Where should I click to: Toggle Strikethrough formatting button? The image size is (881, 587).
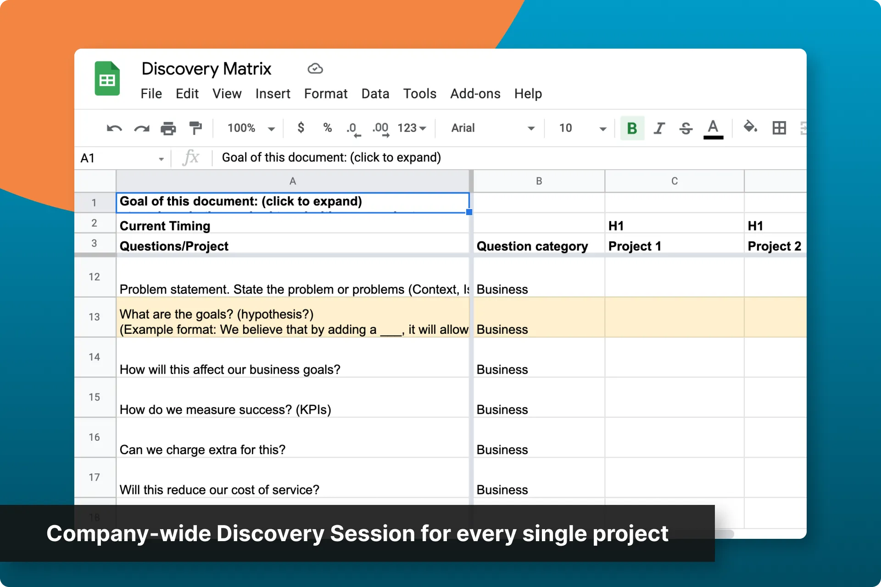click(686, 128)
